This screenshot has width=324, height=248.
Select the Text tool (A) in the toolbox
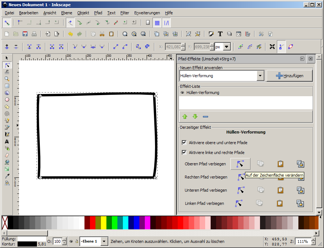coord(7,141)
